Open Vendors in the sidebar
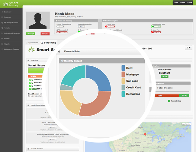The height and width of the screenshot is (152, 196). 7,39
